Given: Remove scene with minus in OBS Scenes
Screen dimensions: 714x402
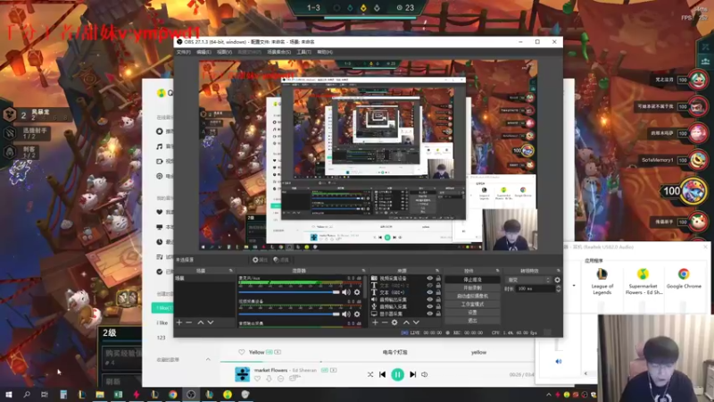Looking at the screenshot, I should 189,322.
